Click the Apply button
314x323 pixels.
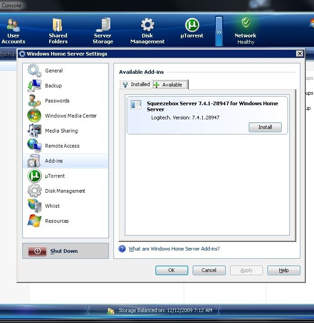(247, 270)
